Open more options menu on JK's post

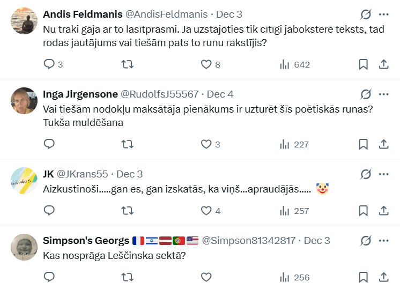pyautogui.click(x=384, y=174)
